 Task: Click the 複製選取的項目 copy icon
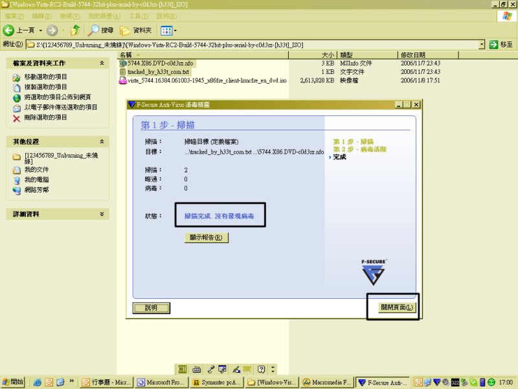(x=17, y=88)
